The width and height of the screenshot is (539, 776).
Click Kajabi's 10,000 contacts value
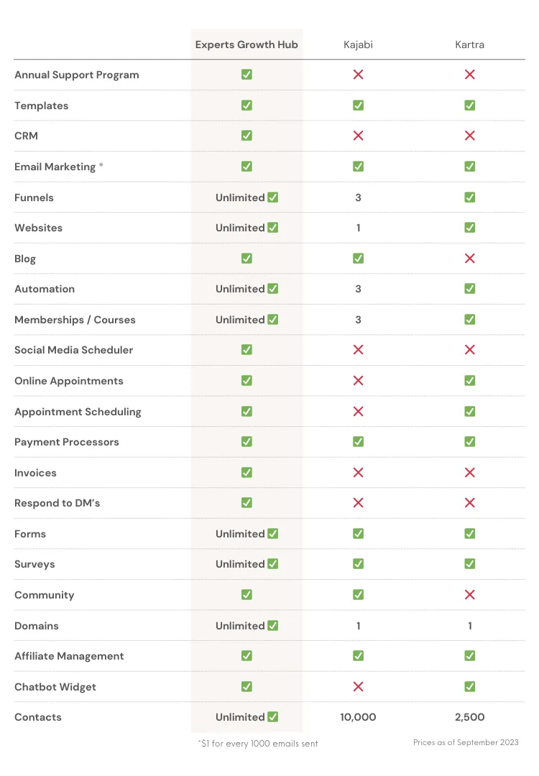[x=358, y=717]
